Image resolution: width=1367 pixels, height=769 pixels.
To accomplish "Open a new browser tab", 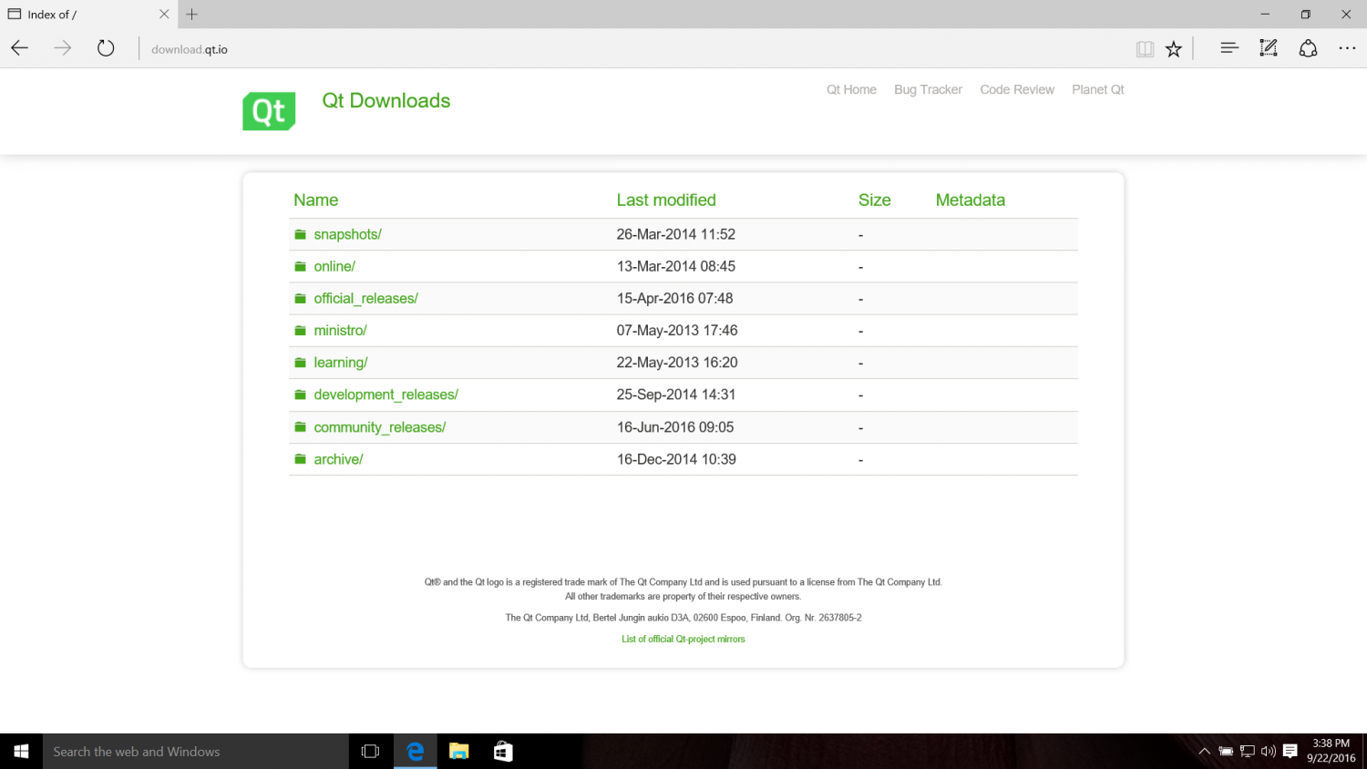I will click(191, 15).
